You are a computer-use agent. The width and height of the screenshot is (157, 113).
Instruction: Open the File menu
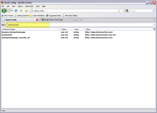(3, 6)
